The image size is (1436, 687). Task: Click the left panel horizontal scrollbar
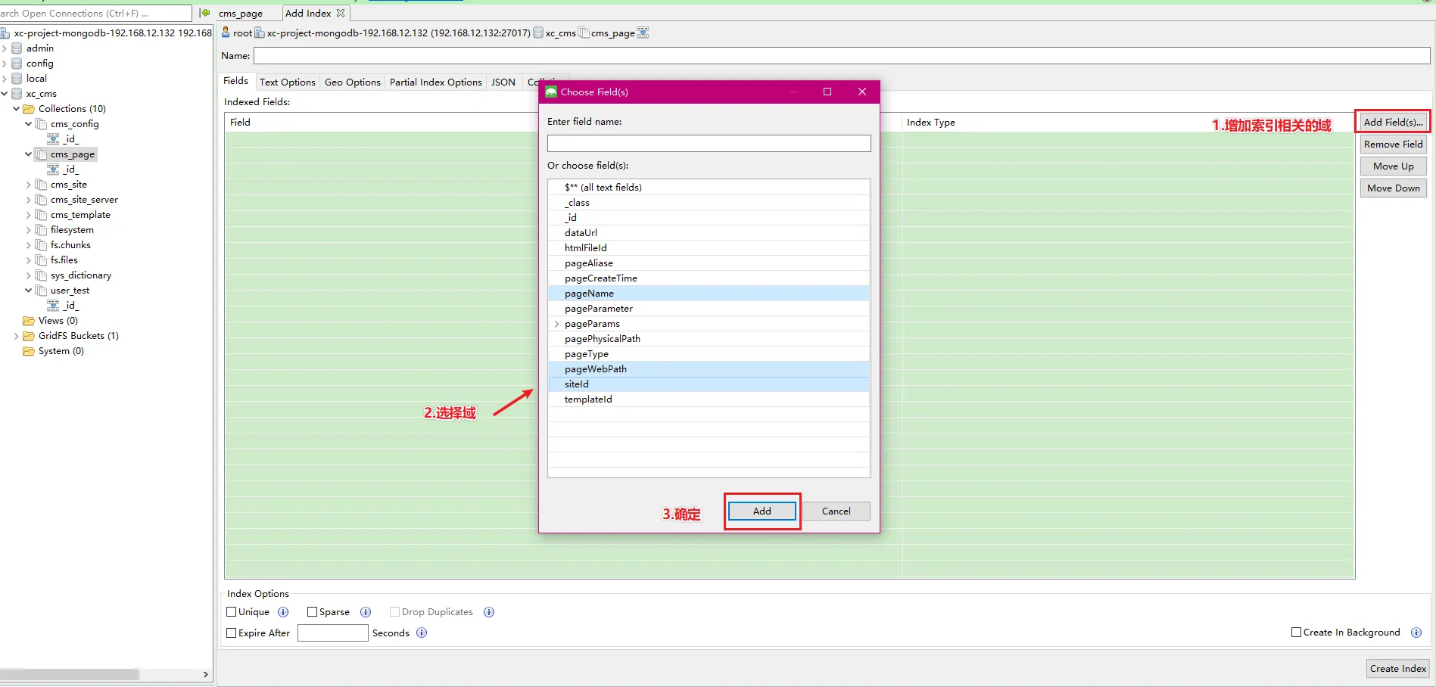click(70, 674)
